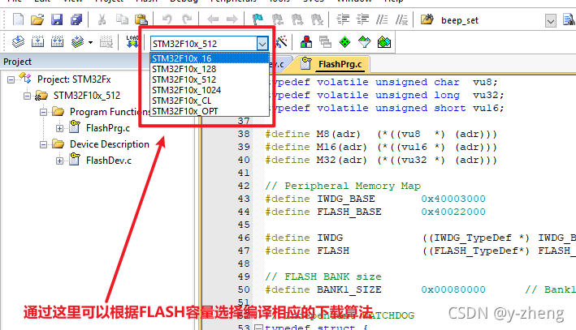Open Manage Multi-Project Workspace icon
This screenshot has width=576, height=330.
[x=326, y=42]
